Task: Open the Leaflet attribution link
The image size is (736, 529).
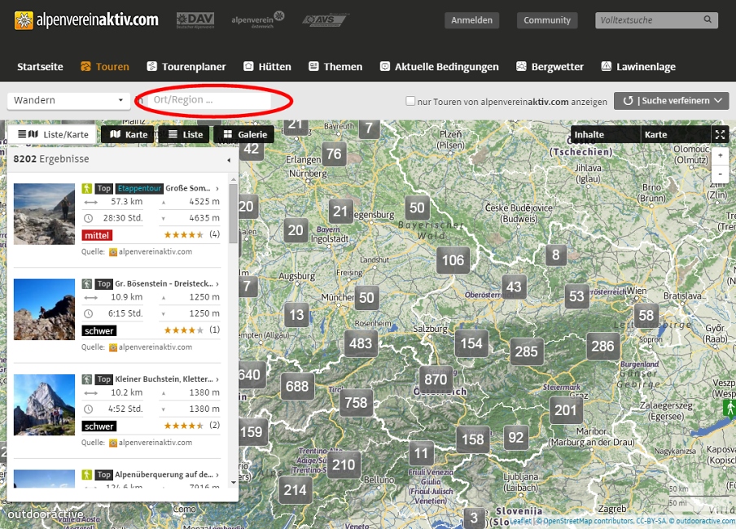Action: pos(521,521)
